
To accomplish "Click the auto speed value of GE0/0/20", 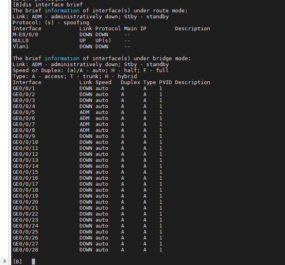I will click(x=102, y=202).
